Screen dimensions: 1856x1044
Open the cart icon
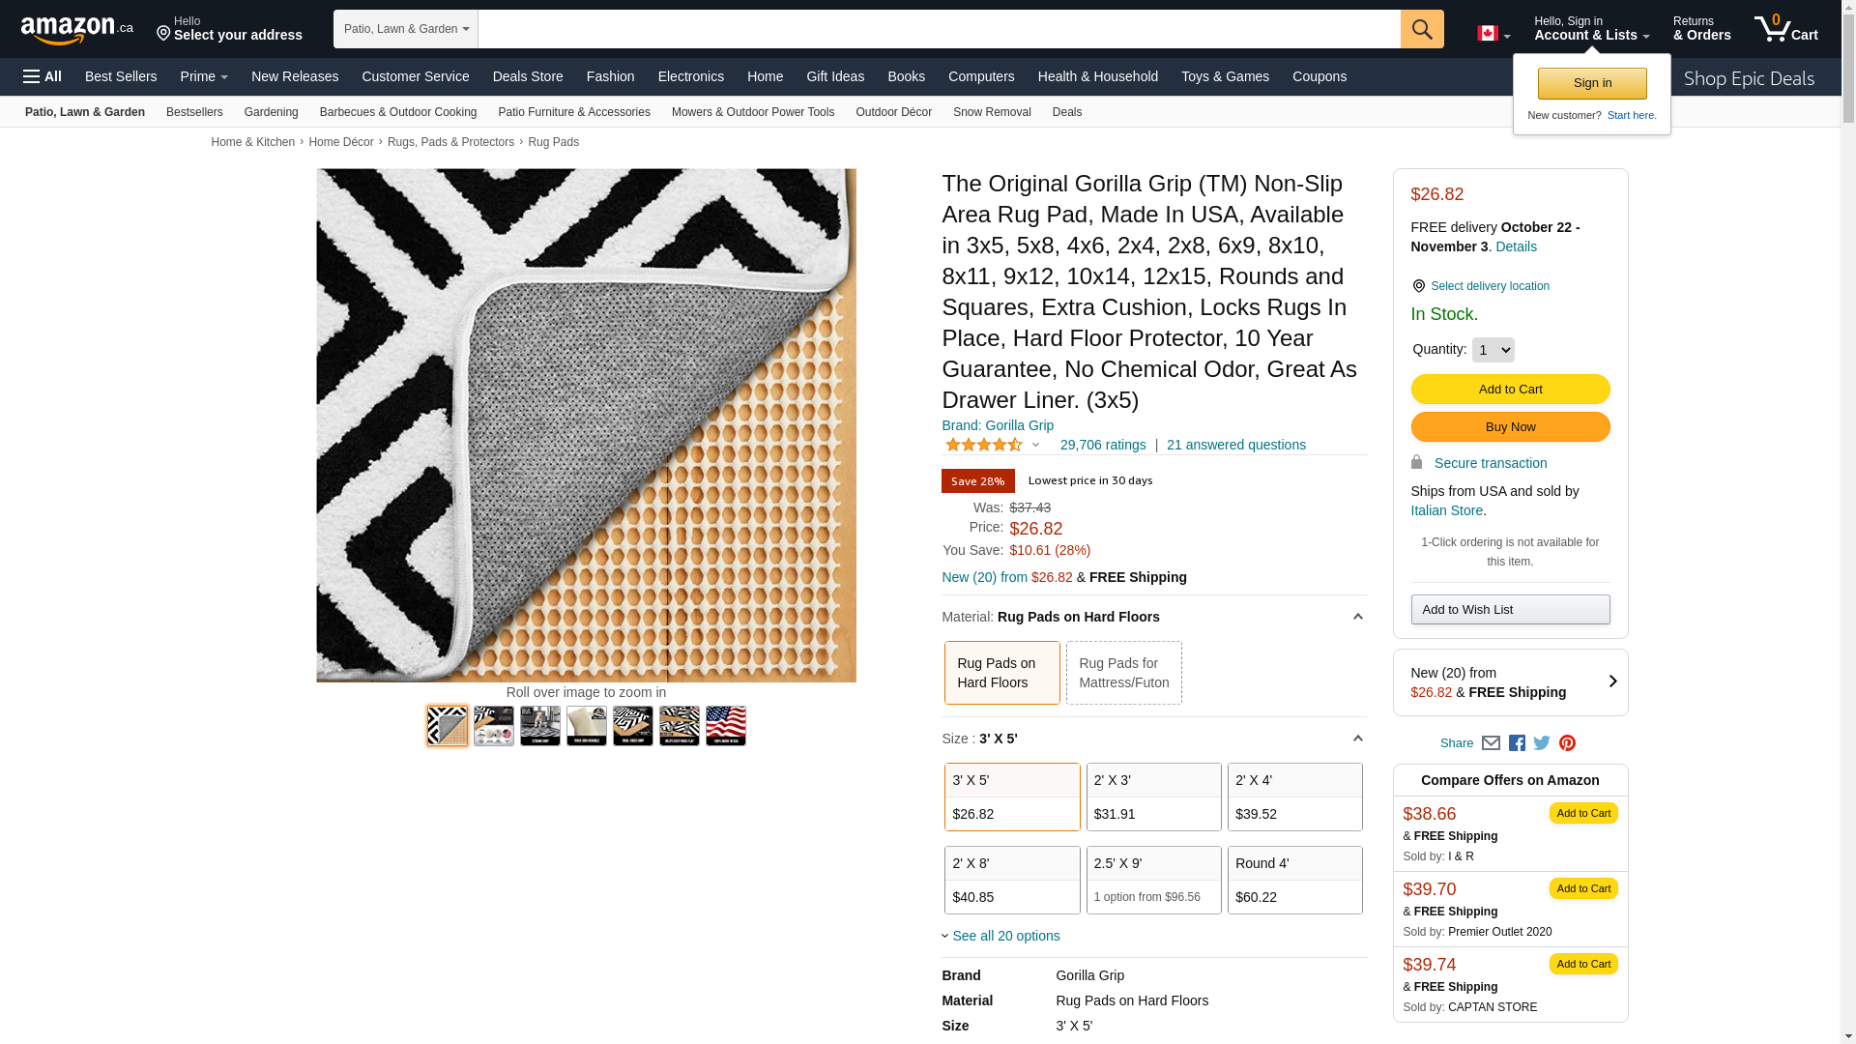pyautogui.click(x=1785, y=29)
